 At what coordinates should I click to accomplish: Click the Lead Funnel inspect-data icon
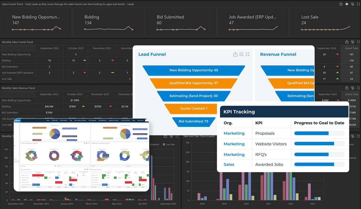(241, 54)
